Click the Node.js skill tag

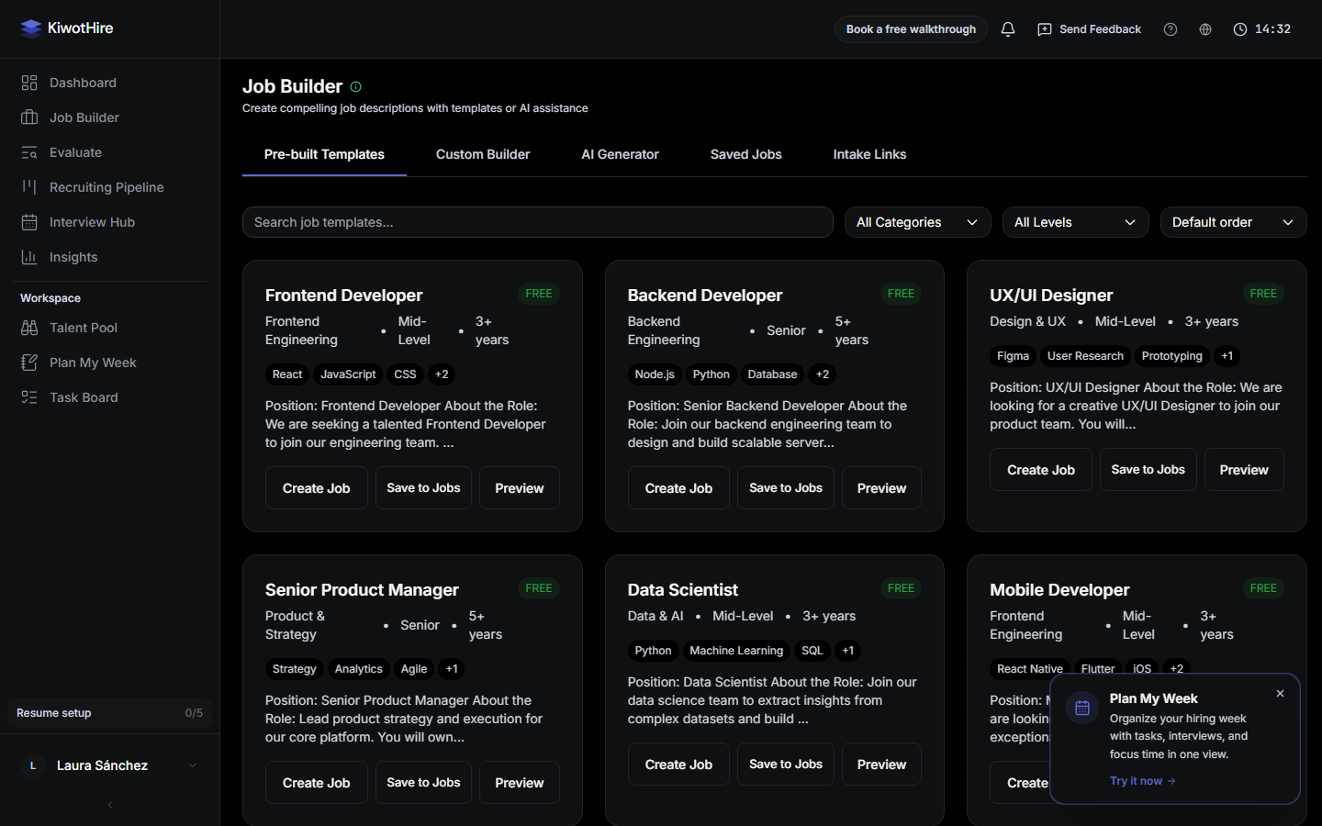coord(655,374)
